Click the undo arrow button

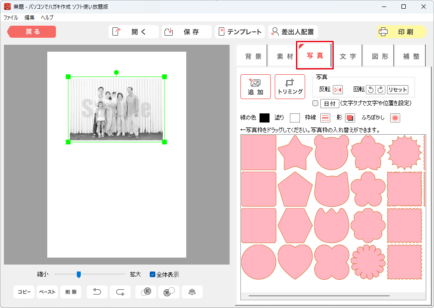point(97,292)
